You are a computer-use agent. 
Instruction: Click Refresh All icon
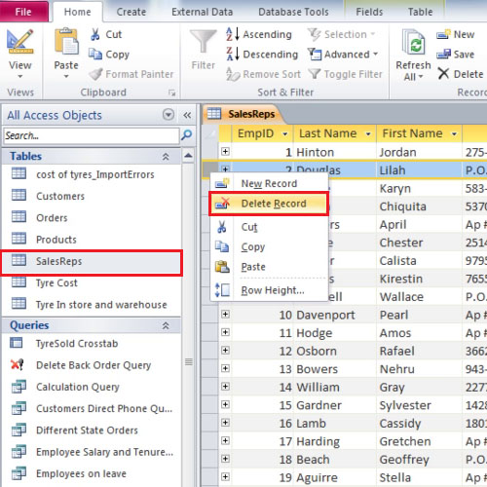(413, 42)
